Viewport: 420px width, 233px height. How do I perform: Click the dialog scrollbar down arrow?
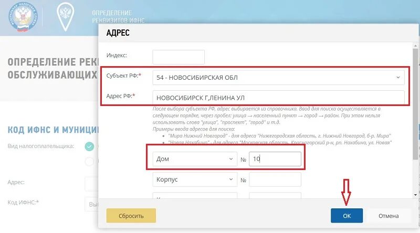[x=415, y=195]
